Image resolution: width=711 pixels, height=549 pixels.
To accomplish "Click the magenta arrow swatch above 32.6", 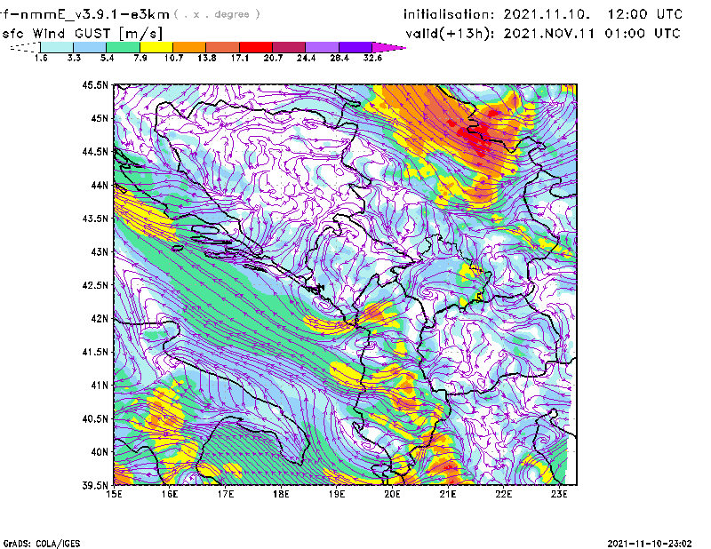I will click(x=388, y=47).
